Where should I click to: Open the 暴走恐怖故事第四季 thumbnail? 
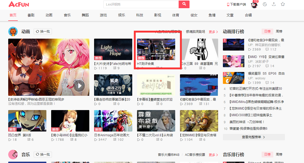pos(113,85)
